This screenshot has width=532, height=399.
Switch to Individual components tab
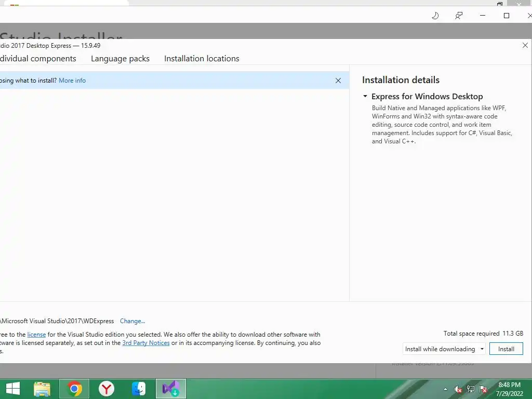pyautogui.click(x=38, y=58)
